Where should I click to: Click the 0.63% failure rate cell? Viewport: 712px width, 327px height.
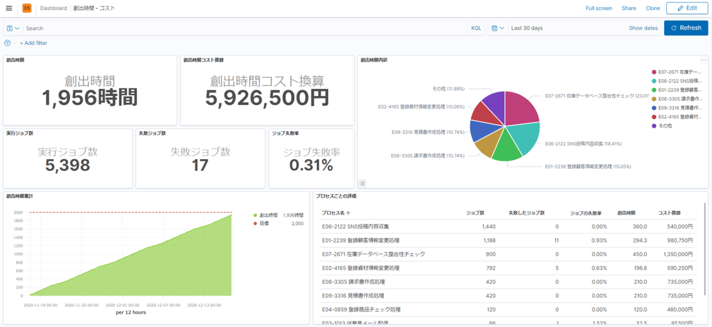[598, 268]
